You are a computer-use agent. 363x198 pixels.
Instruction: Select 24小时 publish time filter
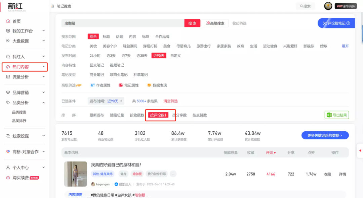tap(95, 56)
